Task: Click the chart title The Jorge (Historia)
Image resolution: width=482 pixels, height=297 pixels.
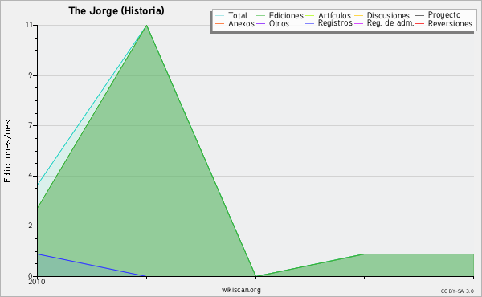Action: pyautogui.click(x=116, y=11)
